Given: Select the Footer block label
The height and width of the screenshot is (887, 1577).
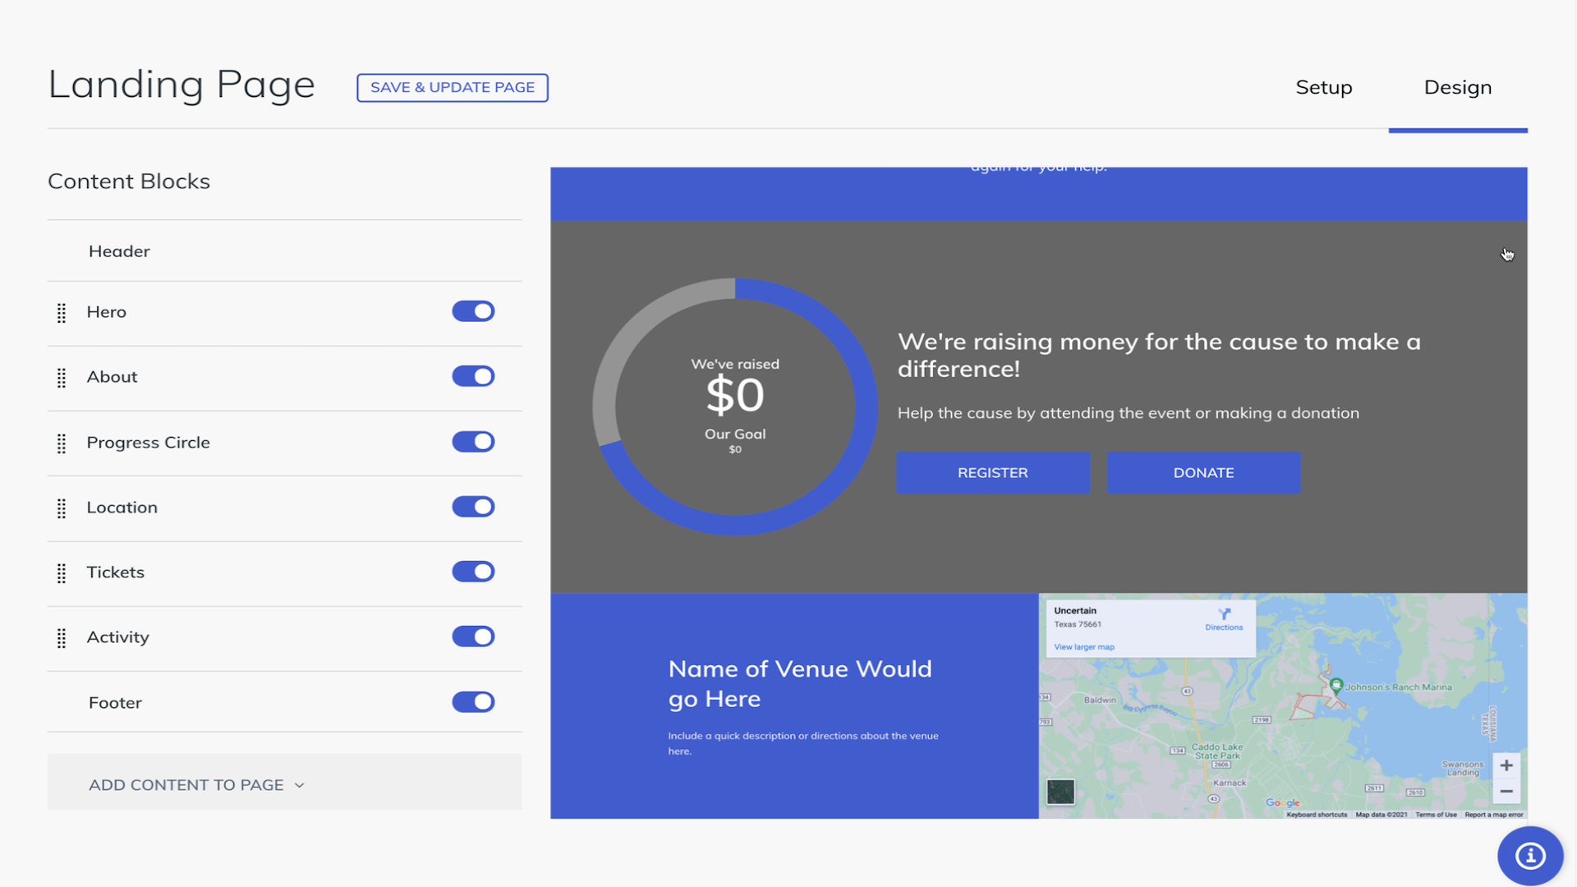Looking at the screenshot, I should click(115, 703).
